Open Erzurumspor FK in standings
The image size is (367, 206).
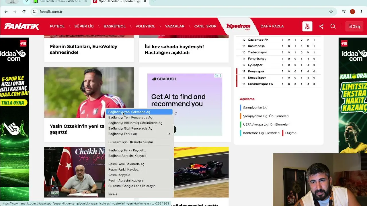pyautogui.click(x=260, y=84)
